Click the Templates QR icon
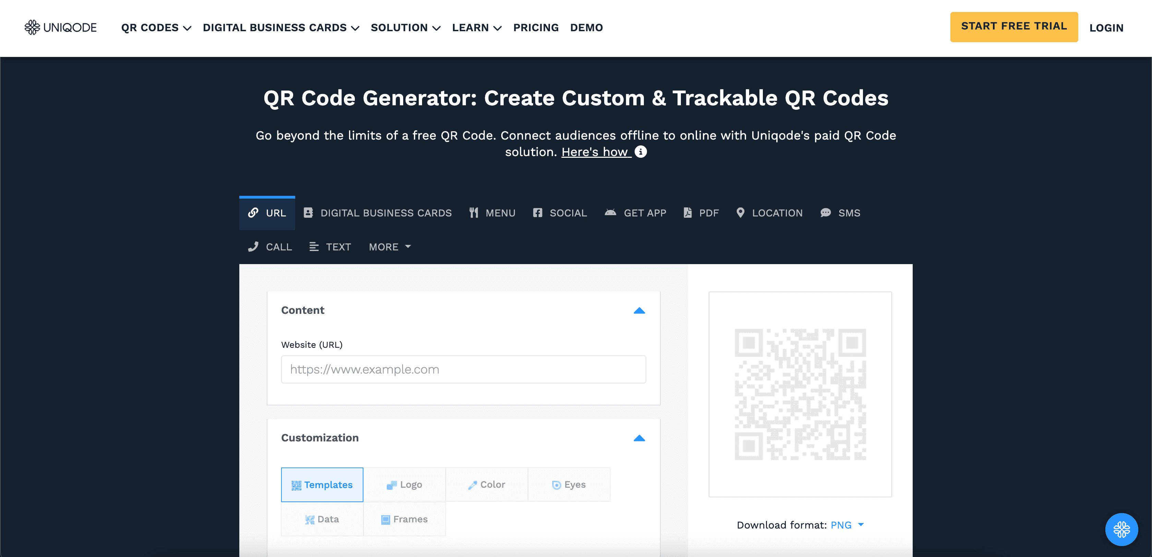Image resolution: width=1152 pixels, height=557 pixels. tap(296, 485)
